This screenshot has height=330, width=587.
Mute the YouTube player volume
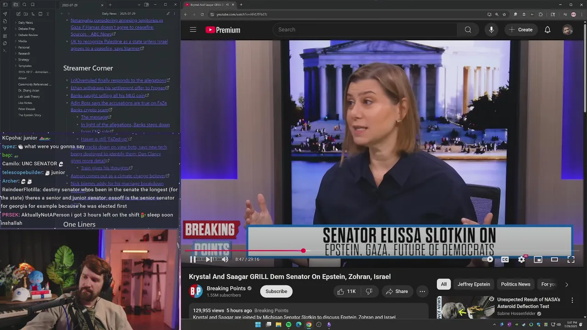[x=225, y=259]
